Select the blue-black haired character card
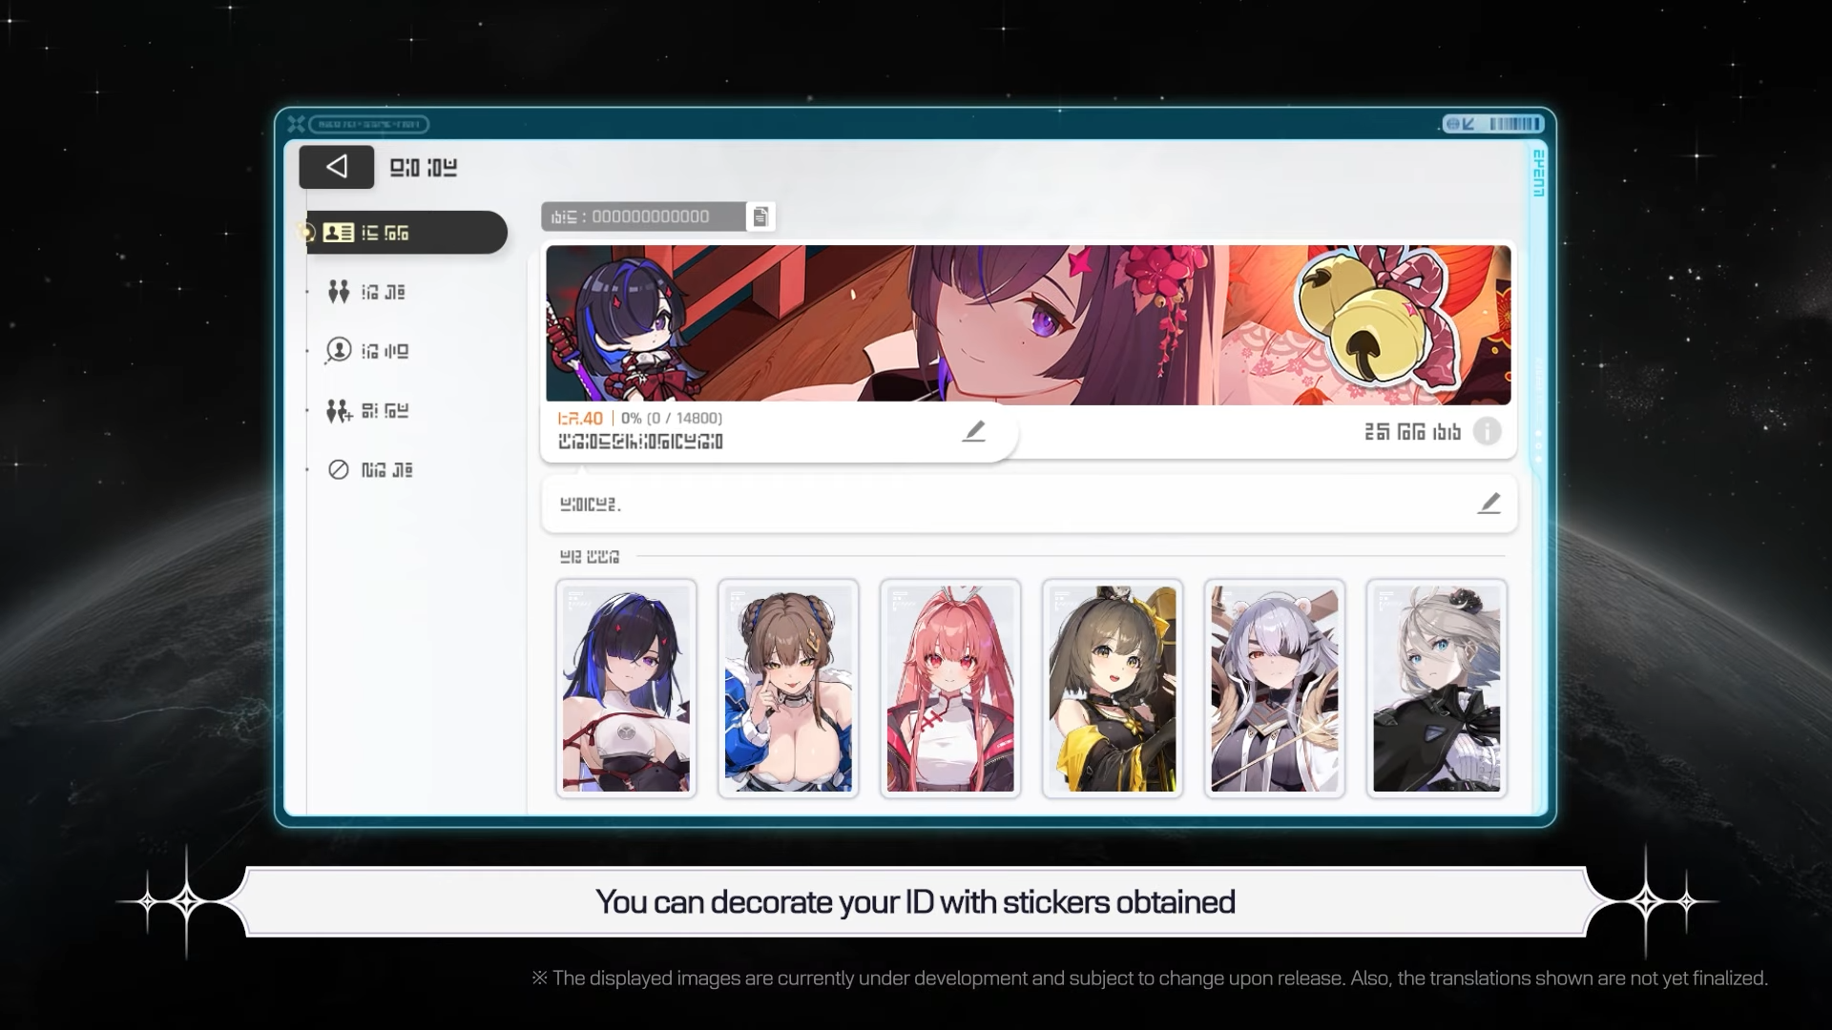Viewport: 1832px width, 1030px height. click(626, 689)
